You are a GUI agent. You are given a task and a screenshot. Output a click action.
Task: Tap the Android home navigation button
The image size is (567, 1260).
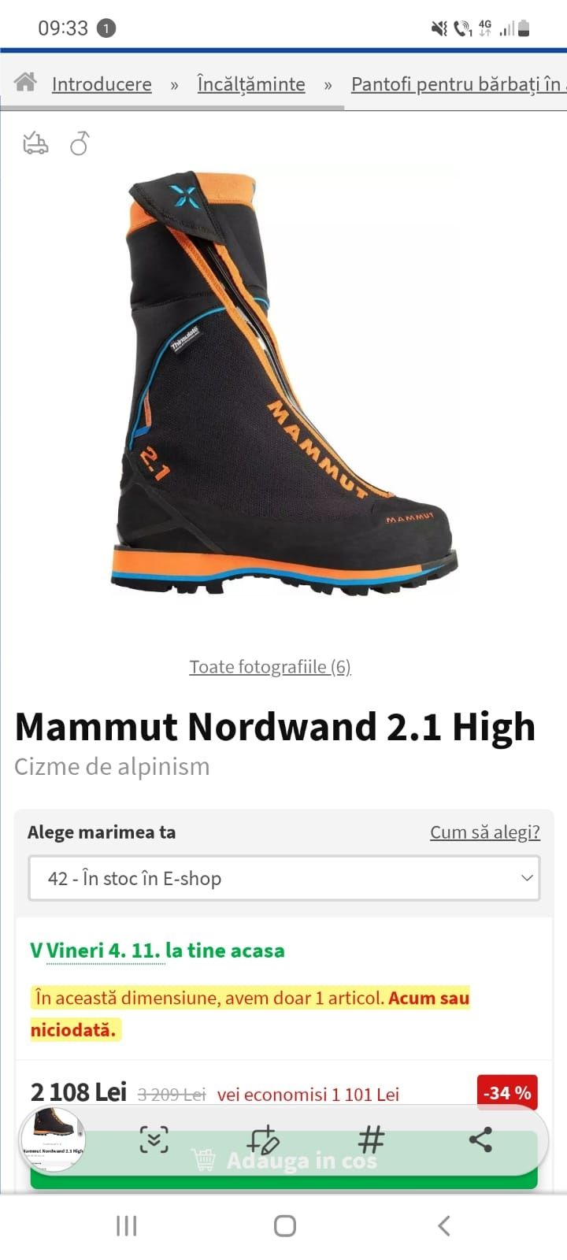(x=284, y=1225)
